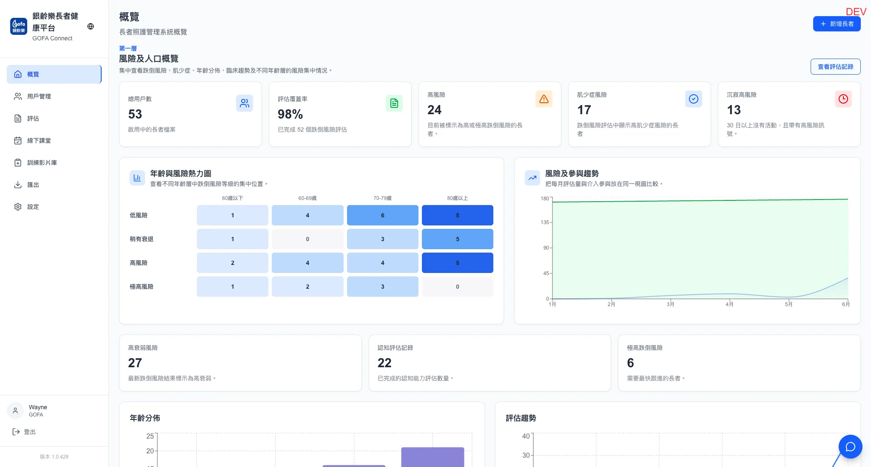Click the 評估趨勢 chart title
This screenshot has height=467, width=871.
pos(521,418)
